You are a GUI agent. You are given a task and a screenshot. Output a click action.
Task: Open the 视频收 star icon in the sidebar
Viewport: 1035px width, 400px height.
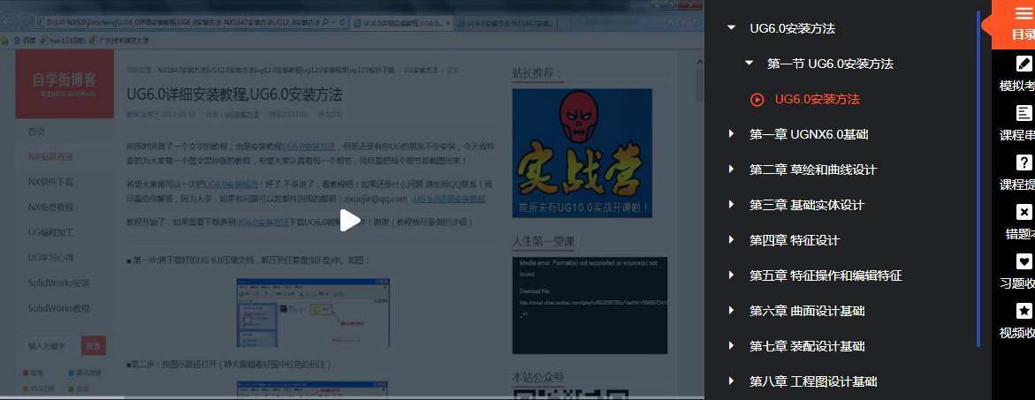(x=1024, y=311)
